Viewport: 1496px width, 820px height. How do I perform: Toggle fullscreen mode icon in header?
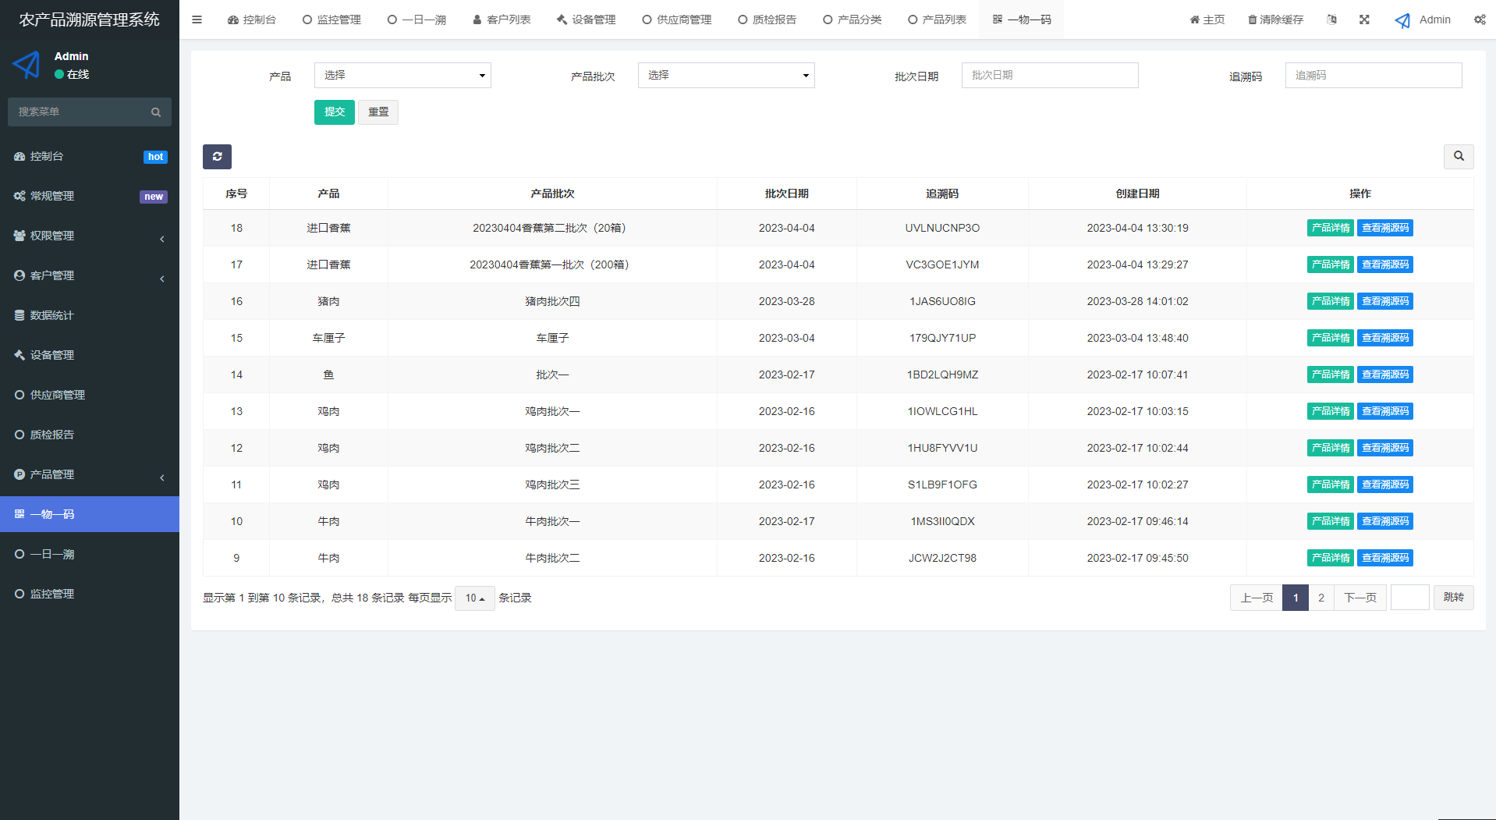pos(1364,20)
